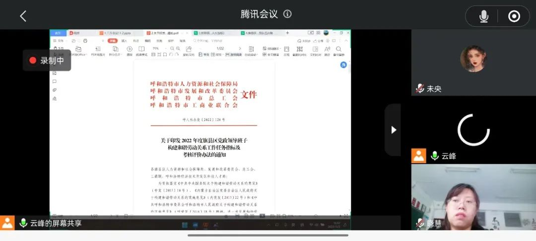Tap the back arrow in Tencent Meeting
Viewport: 536px width, 241px height.
coord(23,16)
